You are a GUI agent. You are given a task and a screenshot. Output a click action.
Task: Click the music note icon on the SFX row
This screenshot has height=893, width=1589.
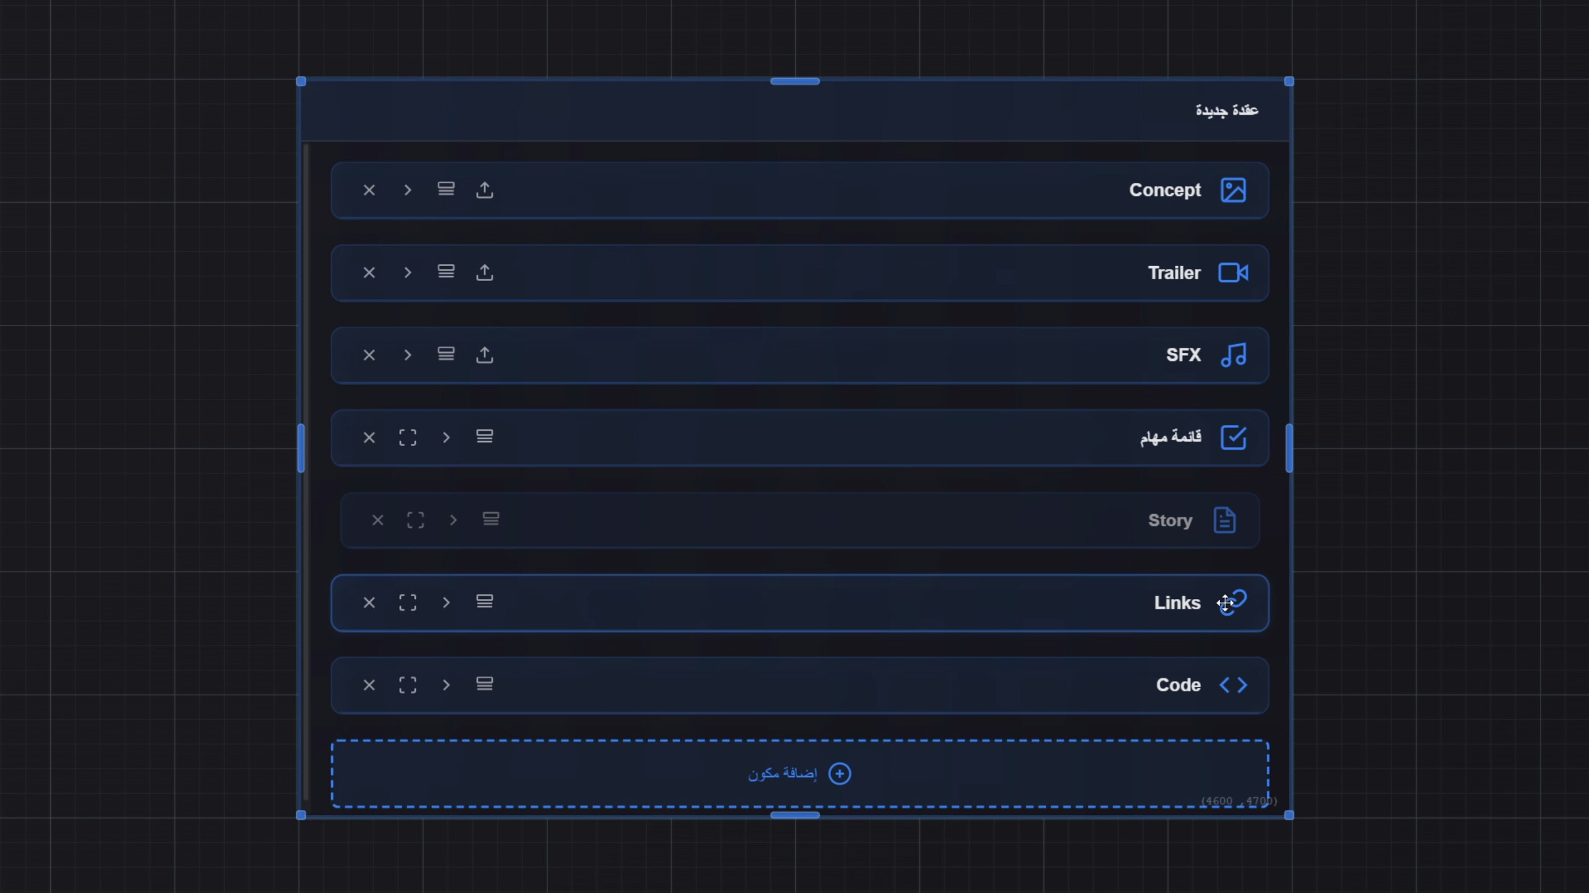click(x=1233, y=355)
